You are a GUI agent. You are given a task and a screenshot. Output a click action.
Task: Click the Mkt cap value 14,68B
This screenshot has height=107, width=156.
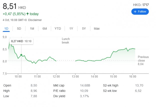coord(85,85)
